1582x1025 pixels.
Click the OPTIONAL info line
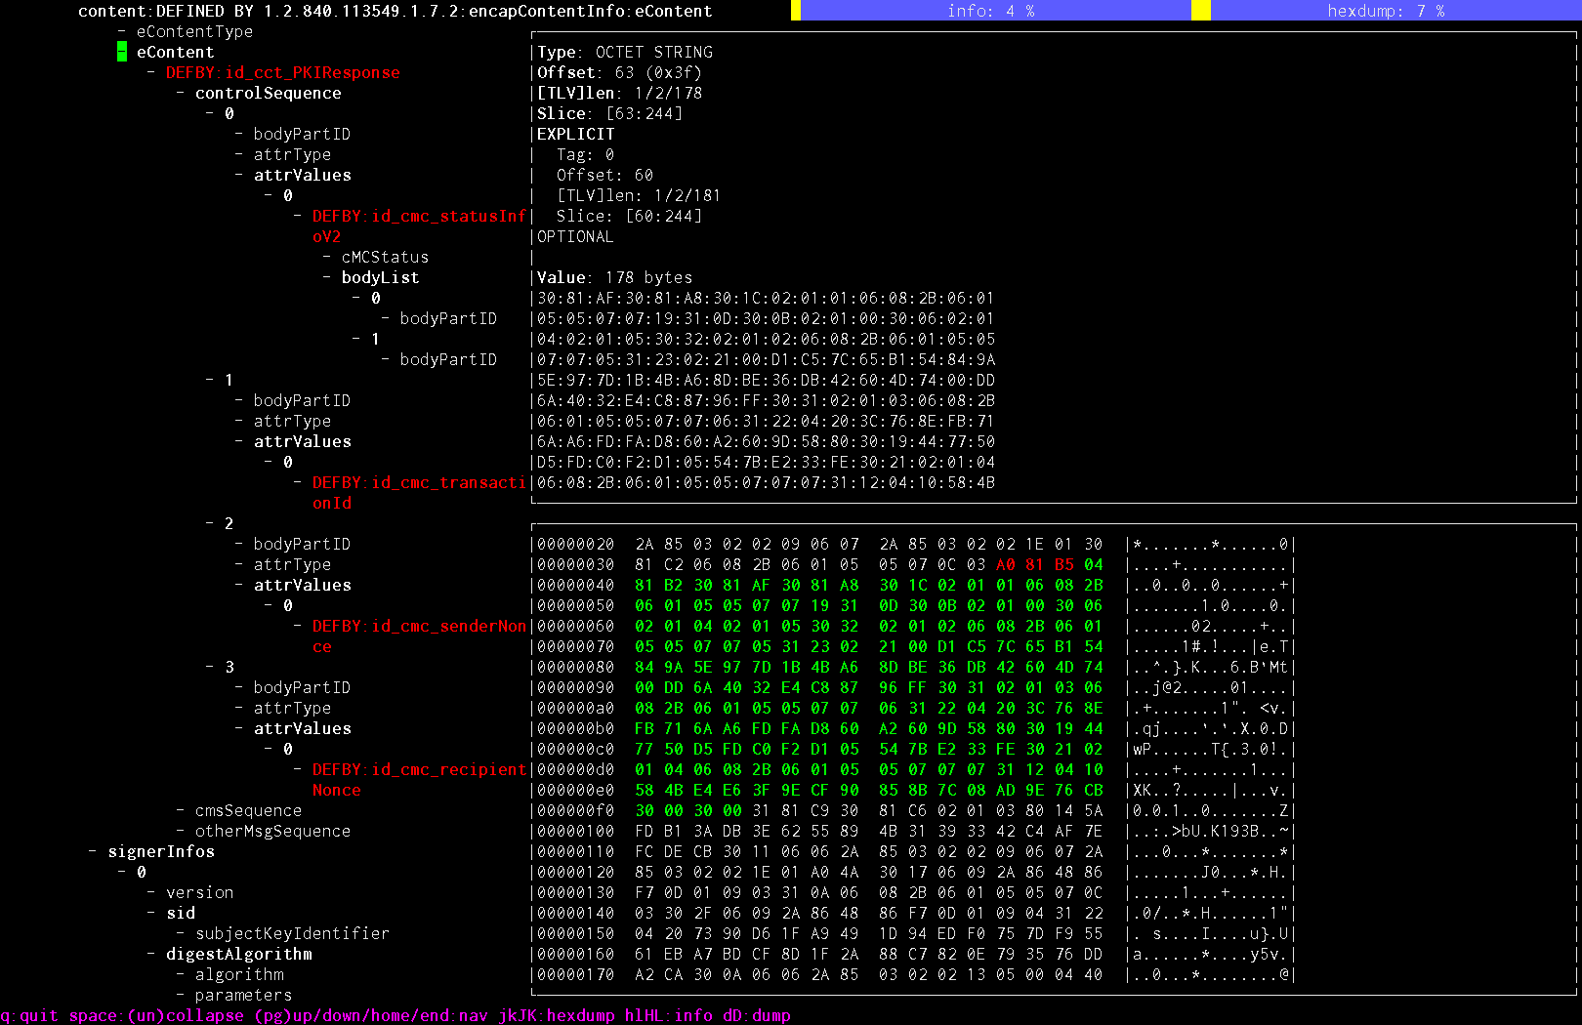point(575,236)
